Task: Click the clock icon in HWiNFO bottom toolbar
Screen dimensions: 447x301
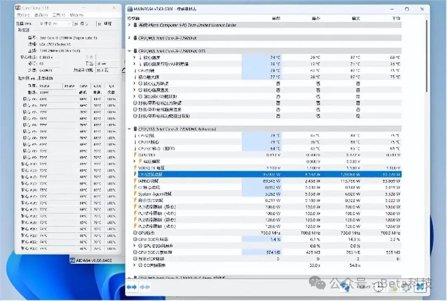Action: tap(378, 287)
